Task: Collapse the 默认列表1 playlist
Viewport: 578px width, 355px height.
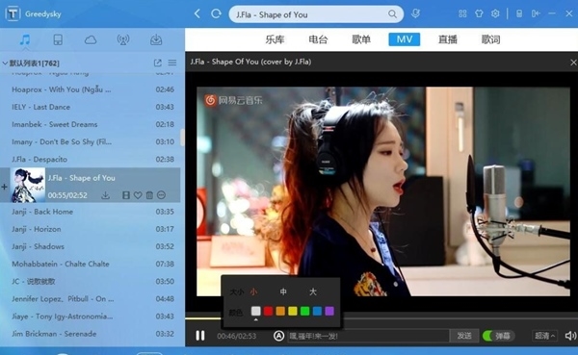Action: (x=5, y=63)
